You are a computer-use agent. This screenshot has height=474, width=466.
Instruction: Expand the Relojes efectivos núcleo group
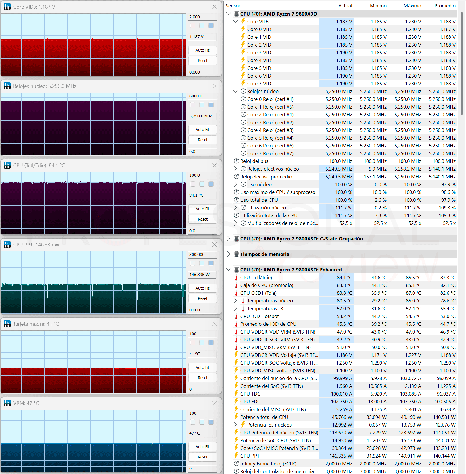(235, 169)
